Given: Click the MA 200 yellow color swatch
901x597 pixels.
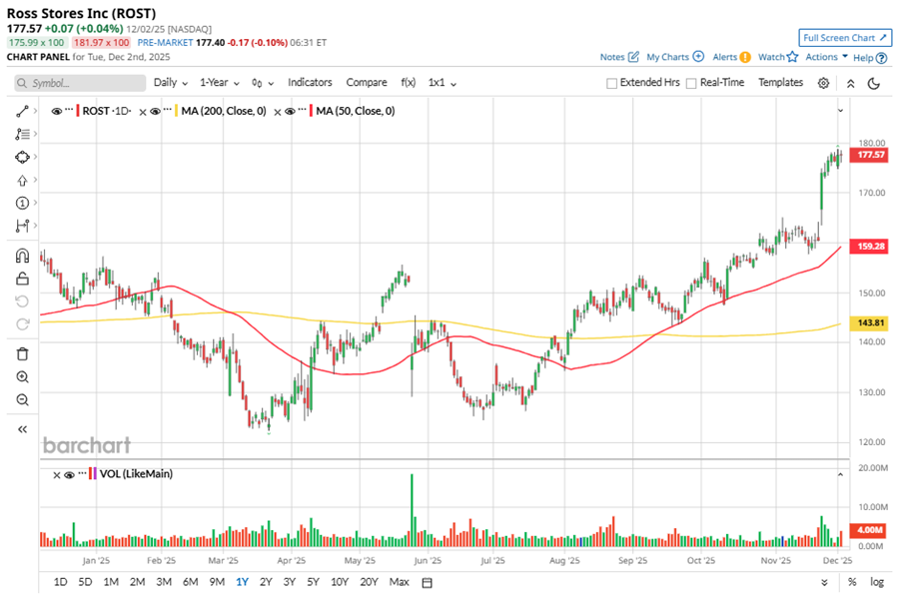Looking at the screenshot, I should (x=177, y=111).
